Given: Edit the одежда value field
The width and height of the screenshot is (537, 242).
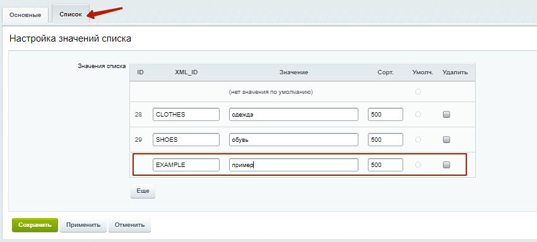Looking at the screenshot, I should pos(293,115).
